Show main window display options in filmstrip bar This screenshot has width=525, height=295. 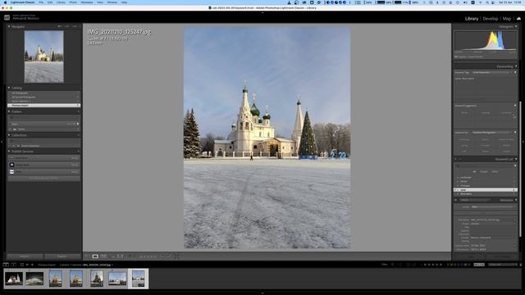(x=6, y=265)
